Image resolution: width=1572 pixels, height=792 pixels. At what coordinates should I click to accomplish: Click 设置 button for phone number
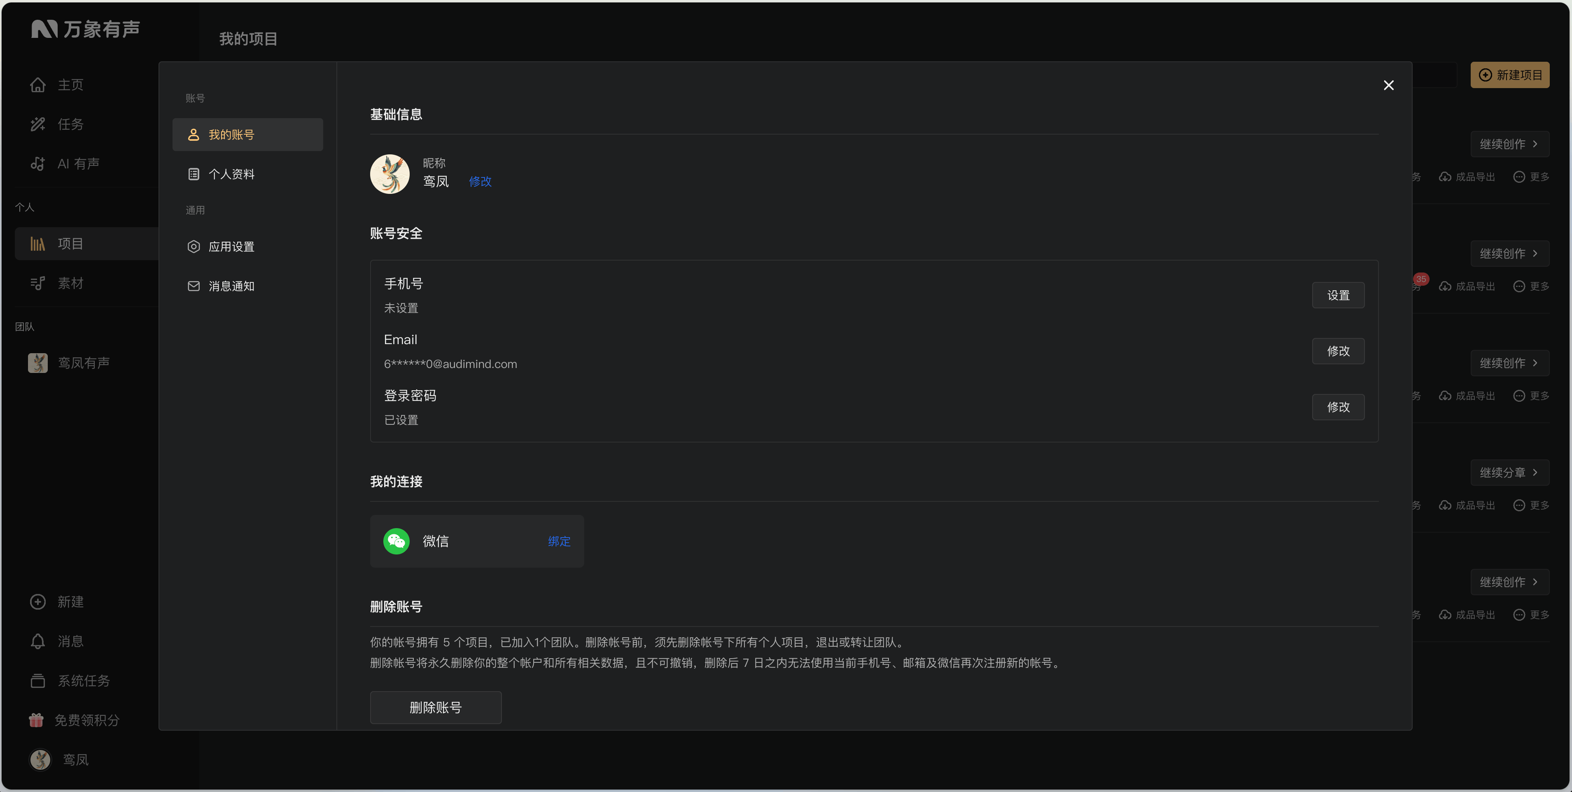click(x=1338, y=295)
